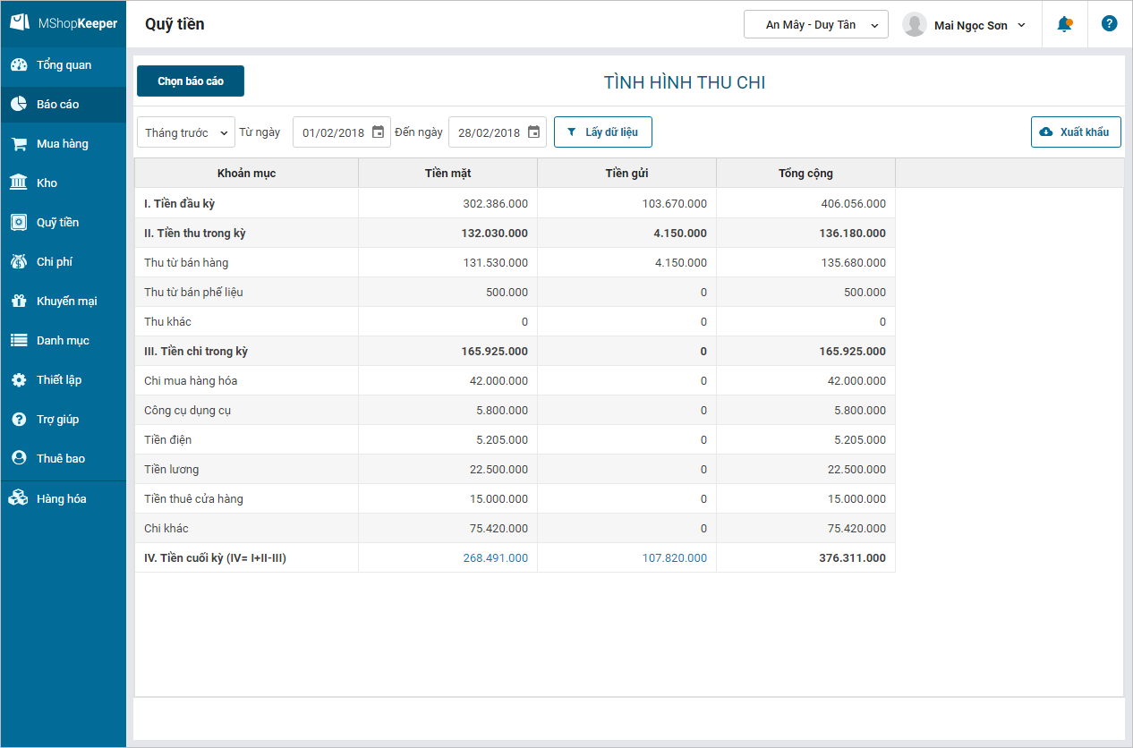Open the Tổng quan dashboard icon
Viewport: 1133px width, 748px height.
[x=19, y=65]
